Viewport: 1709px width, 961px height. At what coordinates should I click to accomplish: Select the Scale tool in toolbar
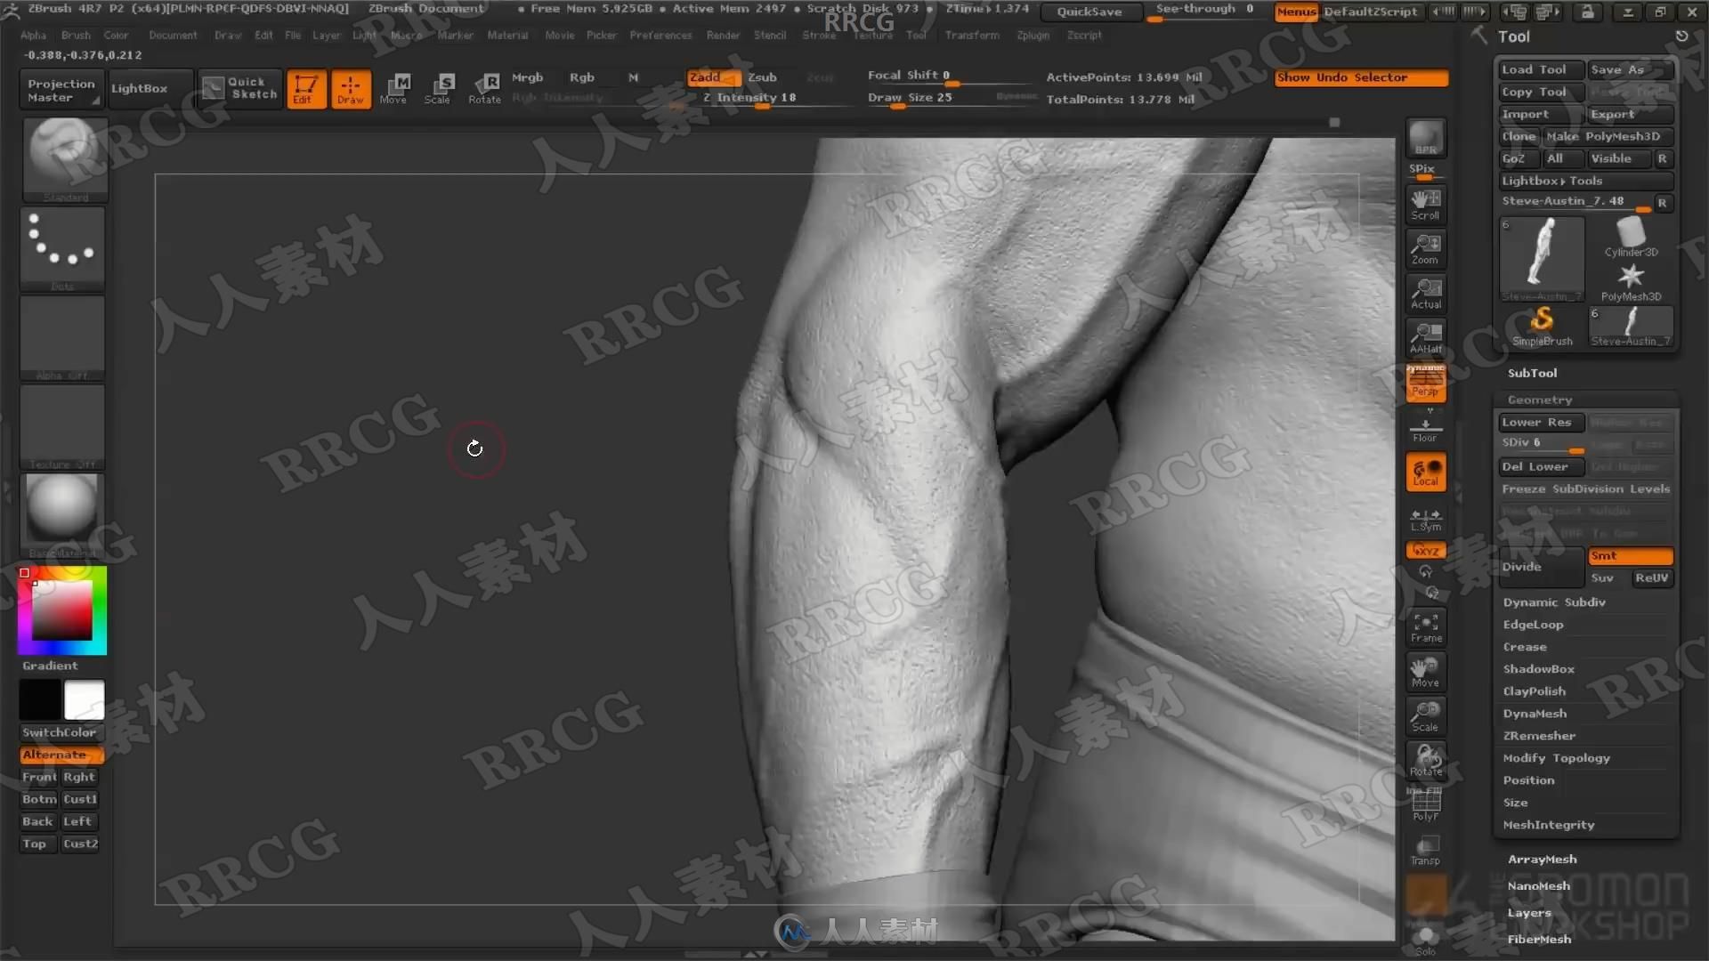coord(438,87)
